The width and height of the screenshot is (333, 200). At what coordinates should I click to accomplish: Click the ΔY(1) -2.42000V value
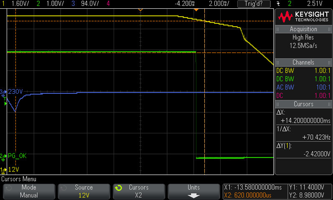317,154
